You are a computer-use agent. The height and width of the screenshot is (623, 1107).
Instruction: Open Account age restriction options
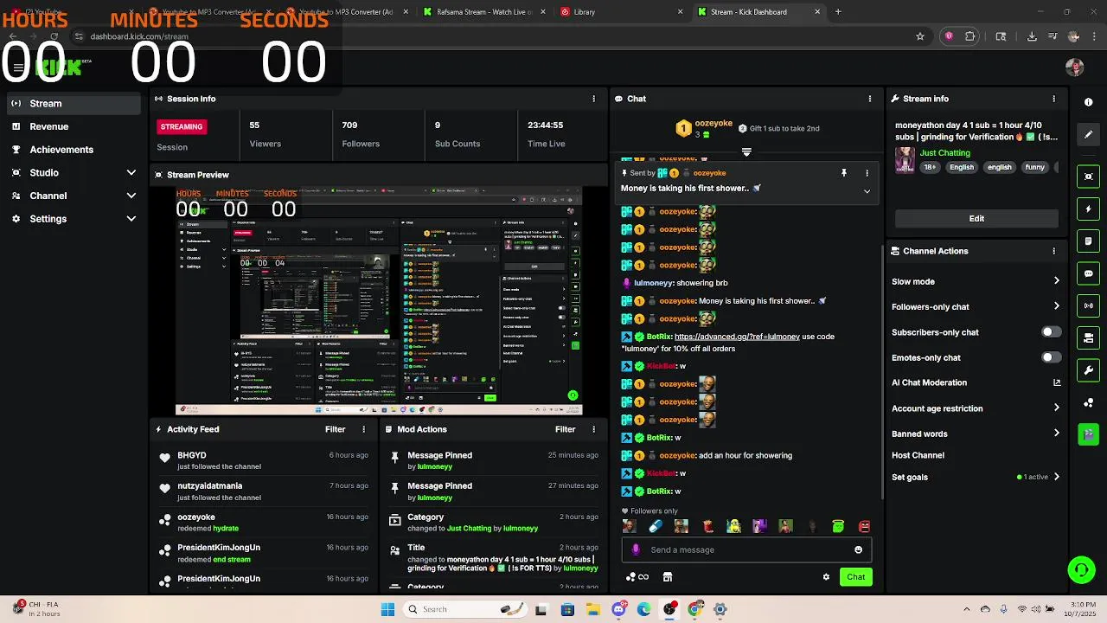tap(1056, 408)
